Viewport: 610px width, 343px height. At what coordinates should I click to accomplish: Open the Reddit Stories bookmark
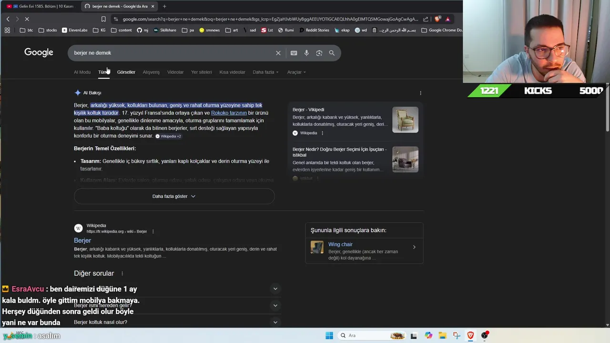click(x=314, y=30)
